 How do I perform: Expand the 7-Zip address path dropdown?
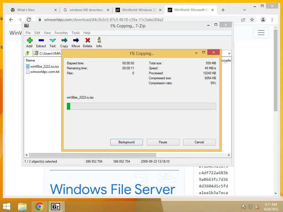(x=229, y=53)
